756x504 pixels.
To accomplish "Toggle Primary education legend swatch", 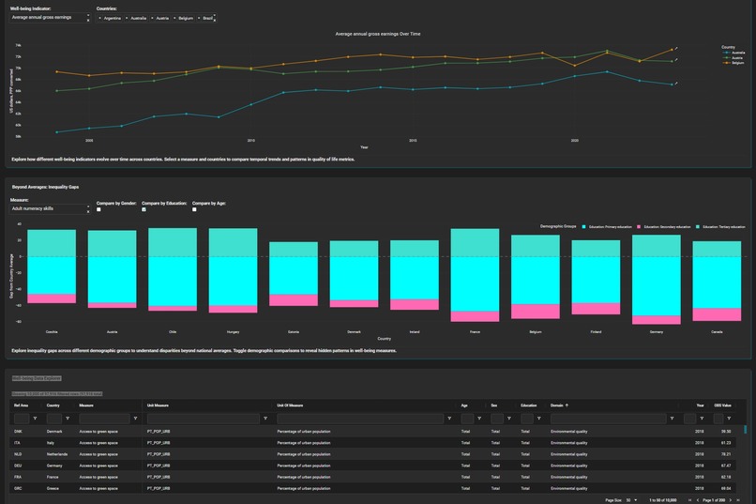I will click(583, 227).
